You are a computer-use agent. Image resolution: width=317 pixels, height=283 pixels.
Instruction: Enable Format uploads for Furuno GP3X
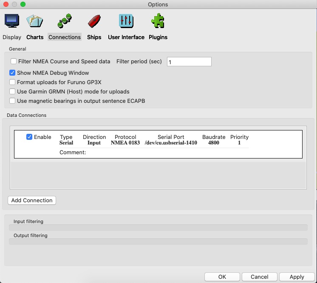pyautogui.click(x=13, y=82)
